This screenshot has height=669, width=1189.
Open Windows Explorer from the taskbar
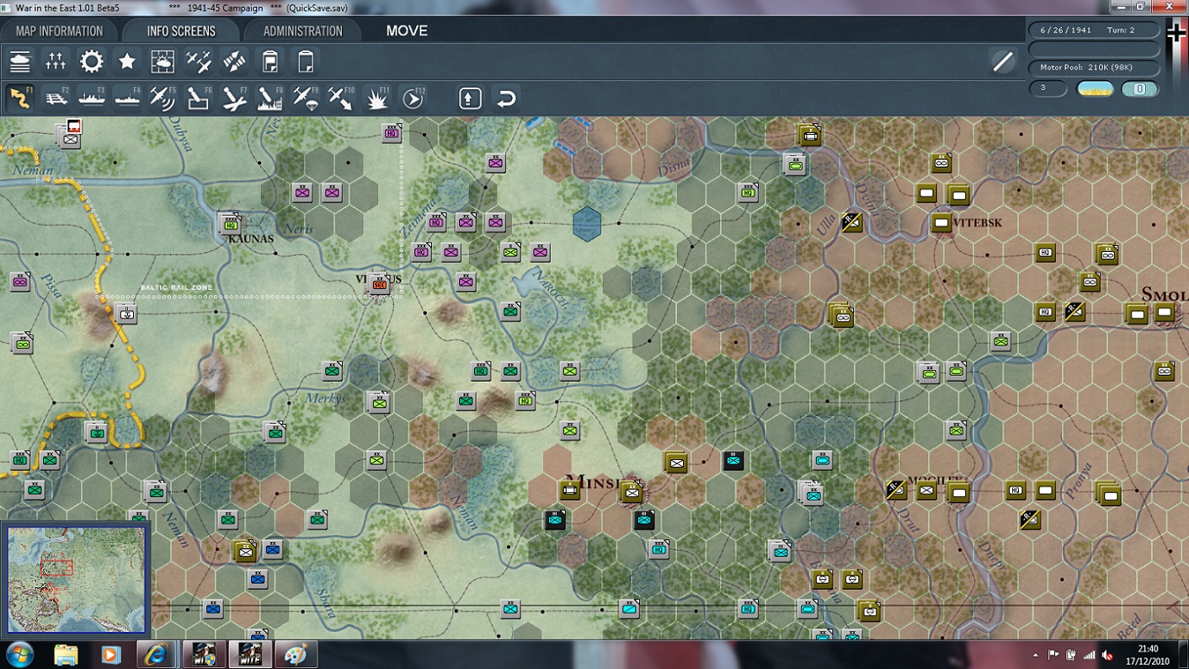coord(66,654)
